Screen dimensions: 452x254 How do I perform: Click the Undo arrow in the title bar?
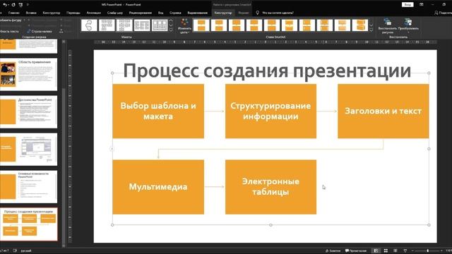click(6, 5)
